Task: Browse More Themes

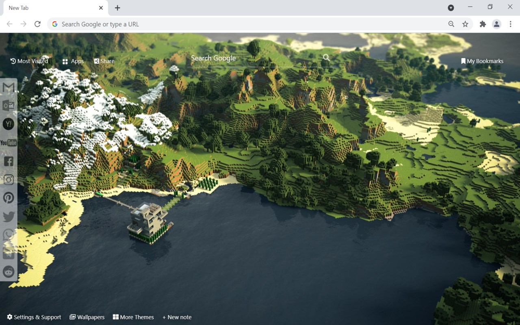Action: click(133, 317)
